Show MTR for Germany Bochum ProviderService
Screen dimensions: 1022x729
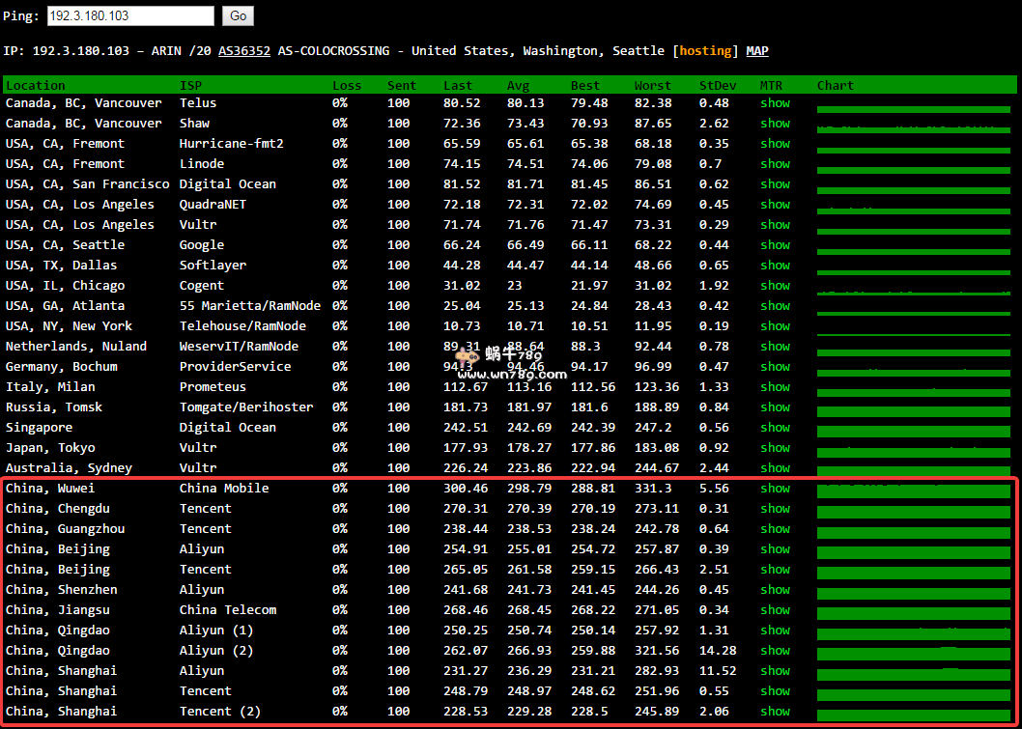(776, 366)
